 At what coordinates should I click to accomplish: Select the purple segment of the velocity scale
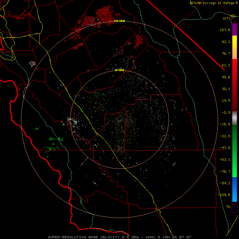click(234, 29)
